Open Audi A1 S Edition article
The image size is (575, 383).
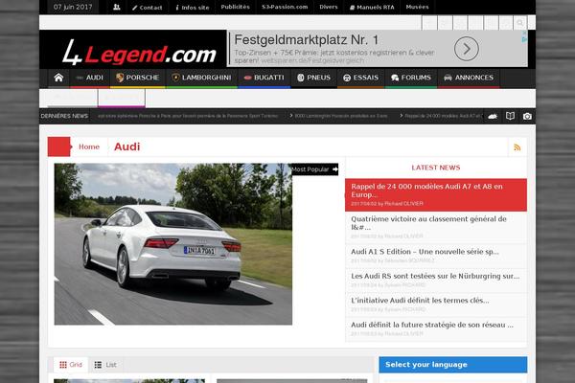tap(436, 256)
